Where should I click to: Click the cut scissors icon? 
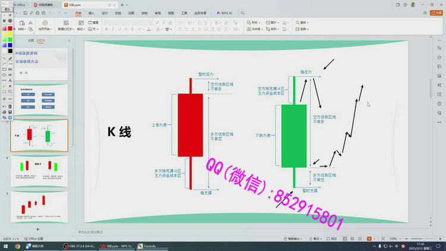pyautogui.click(x=30, y=22)
